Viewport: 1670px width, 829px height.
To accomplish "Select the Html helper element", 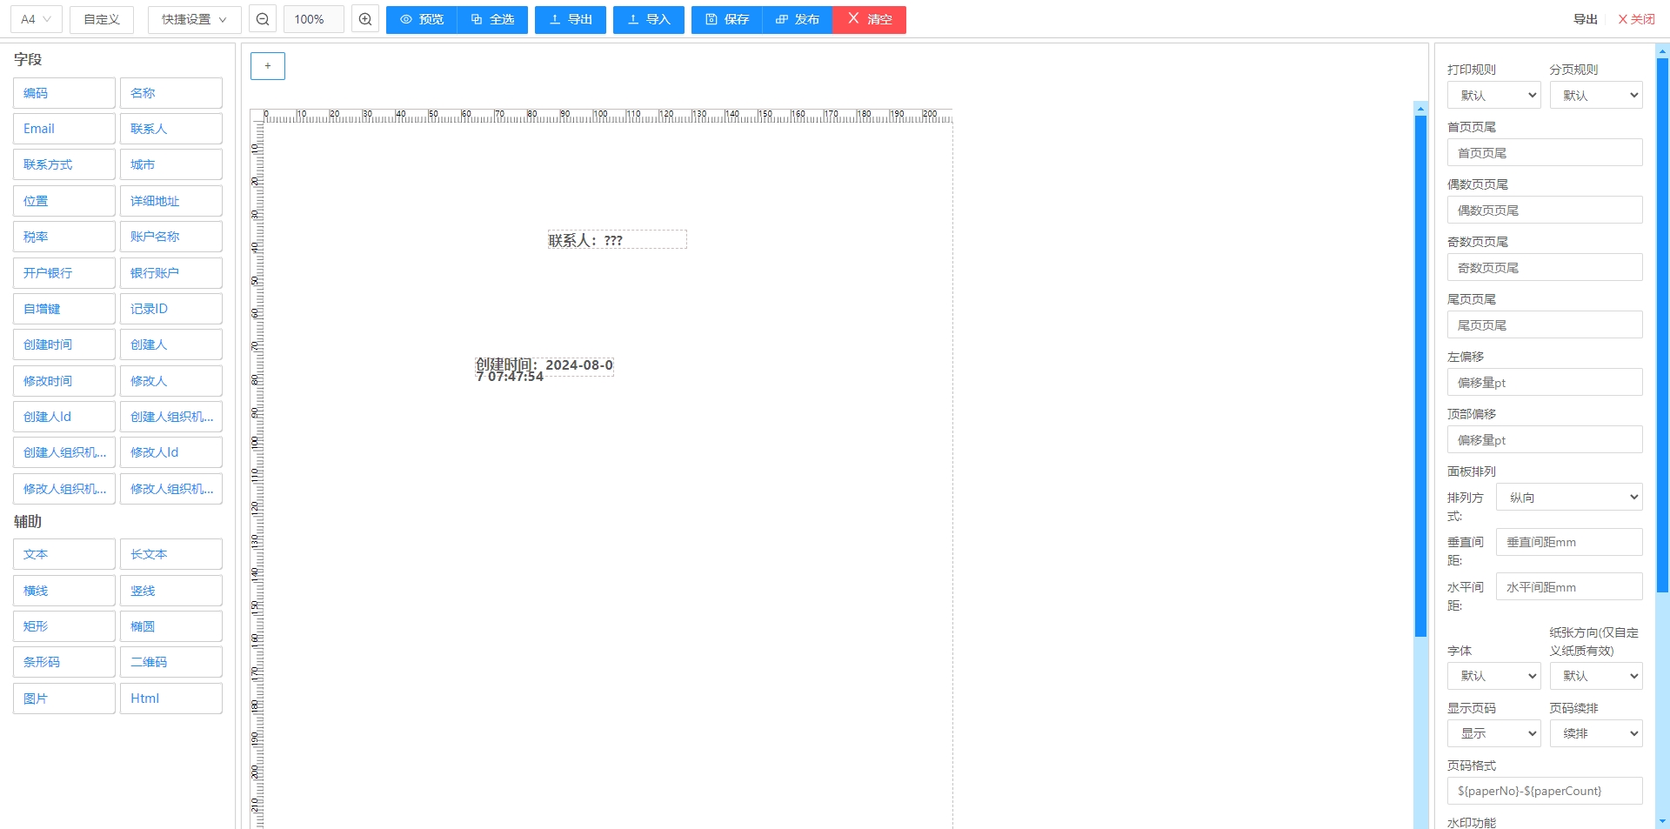I will click(171, 699).
